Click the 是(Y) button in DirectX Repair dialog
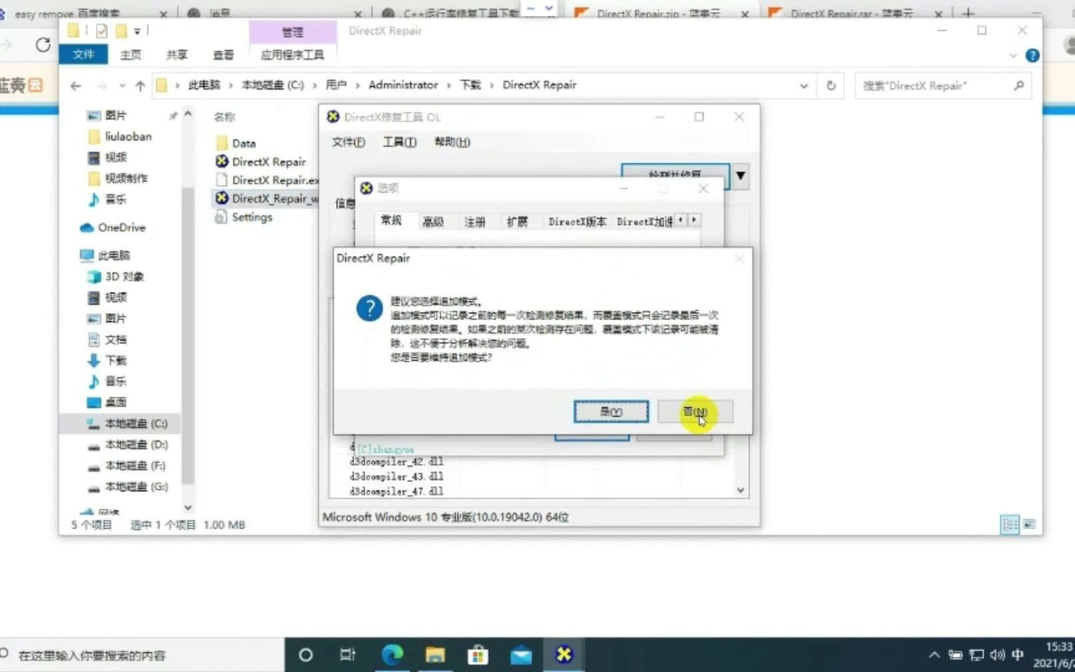The width and height of the screenshot is (1075, 672). 611,411
